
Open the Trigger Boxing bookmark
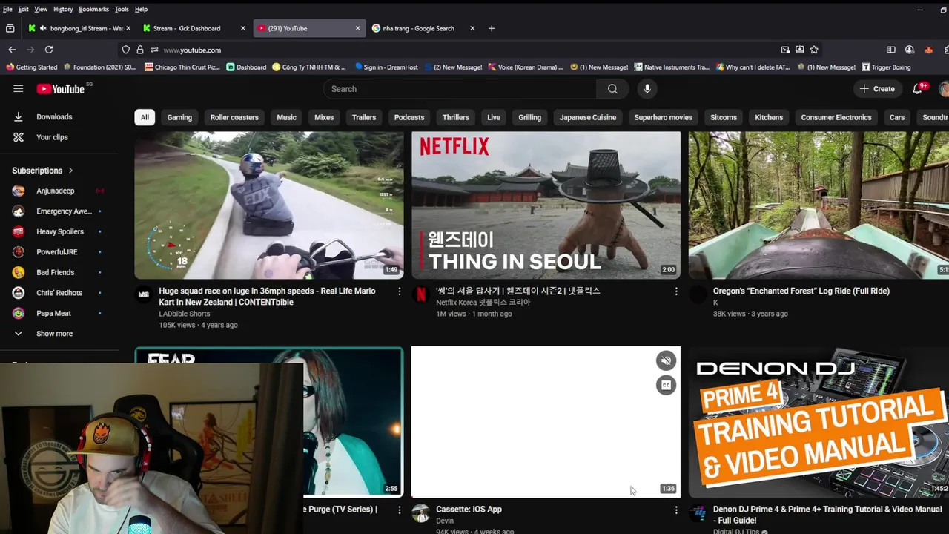(886, 67)
